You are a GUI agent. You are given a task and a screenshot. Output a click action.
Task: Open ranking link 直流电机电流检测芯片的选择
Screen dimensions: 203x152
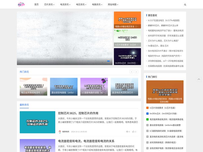[x=166, y=137]
